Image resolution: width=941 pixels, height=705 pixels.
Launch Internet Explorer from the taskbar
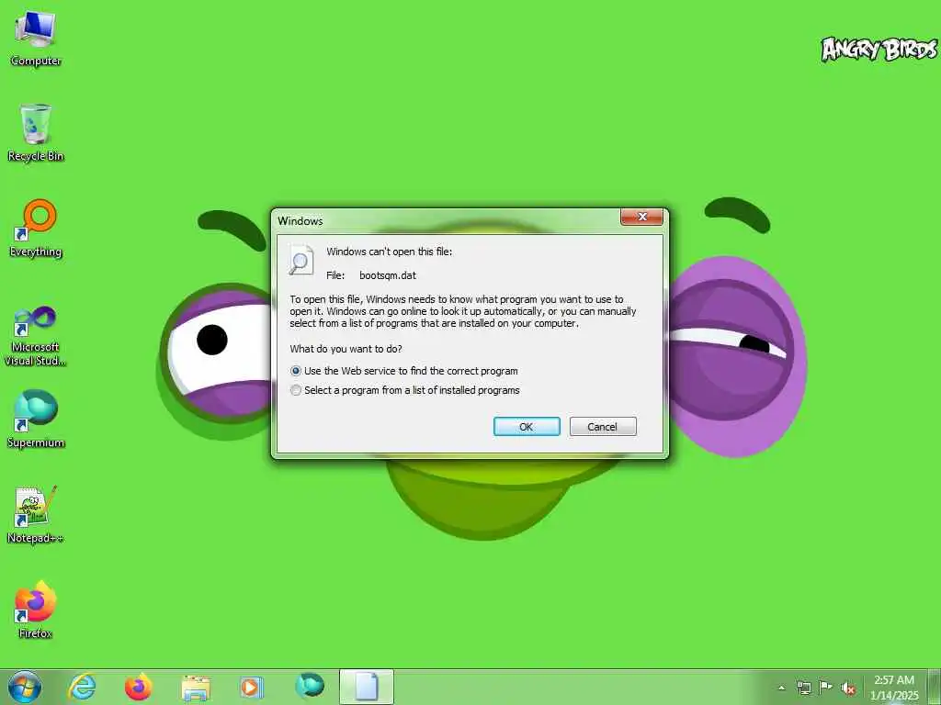(82, 687)
